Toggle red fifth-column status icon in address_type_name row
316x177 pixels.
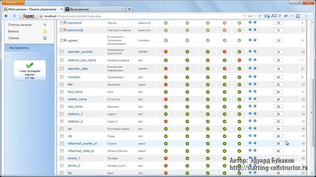click(239, 60)
